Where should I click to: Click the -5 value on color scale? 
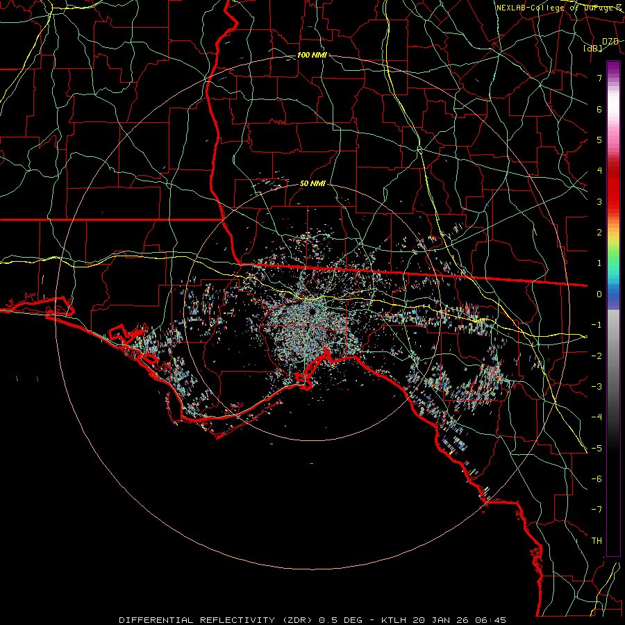point(597,449)
